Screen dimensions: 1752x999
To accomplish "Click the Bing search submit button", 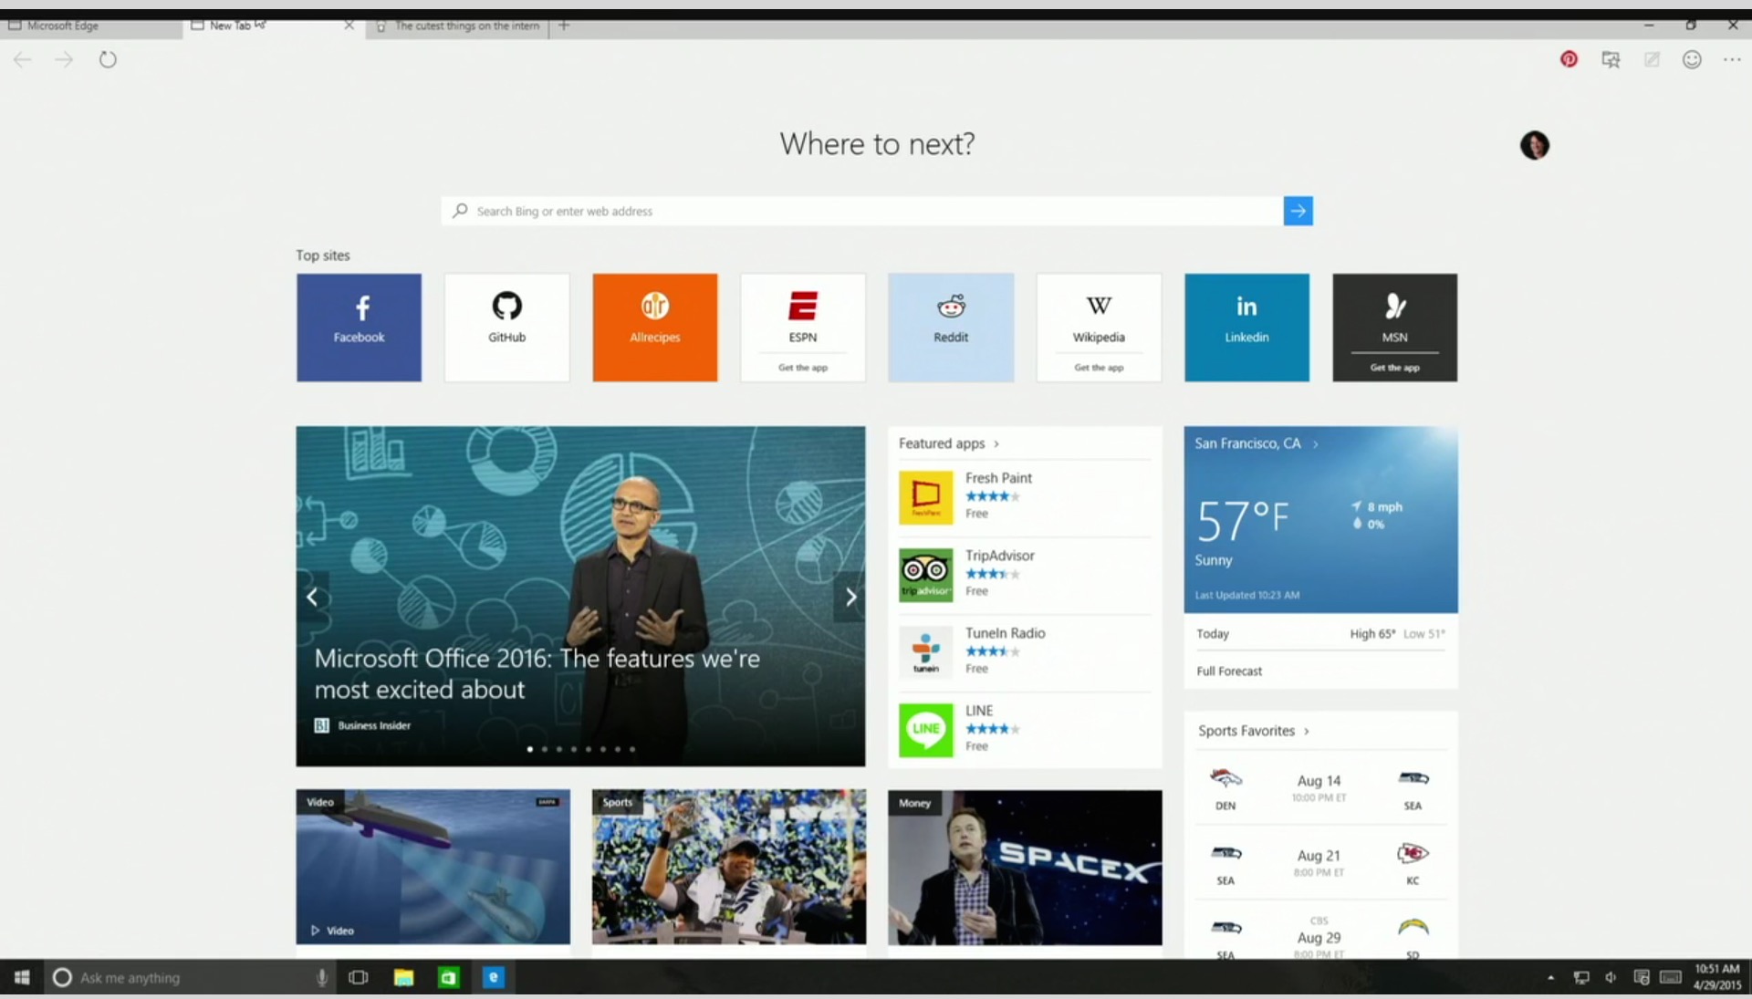I will [1298, 211].
